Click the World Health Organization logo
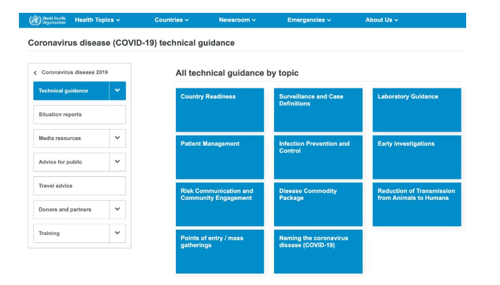The height and width of the screenshot is (285, 500). coord(47,20)
